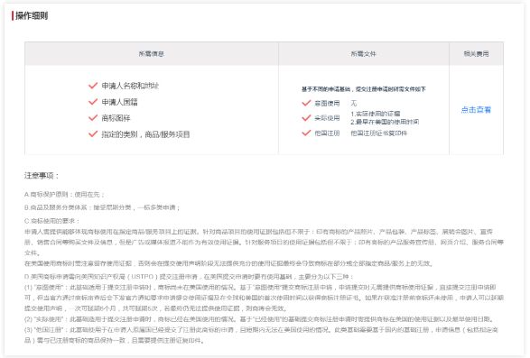Screen dimensions: 530x358
Task: Select the text 申请人名称和地址
Action: [x=130, y=86]
